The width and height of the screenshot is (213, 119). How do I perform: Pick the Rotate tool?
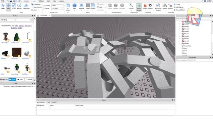pos(19,6)
